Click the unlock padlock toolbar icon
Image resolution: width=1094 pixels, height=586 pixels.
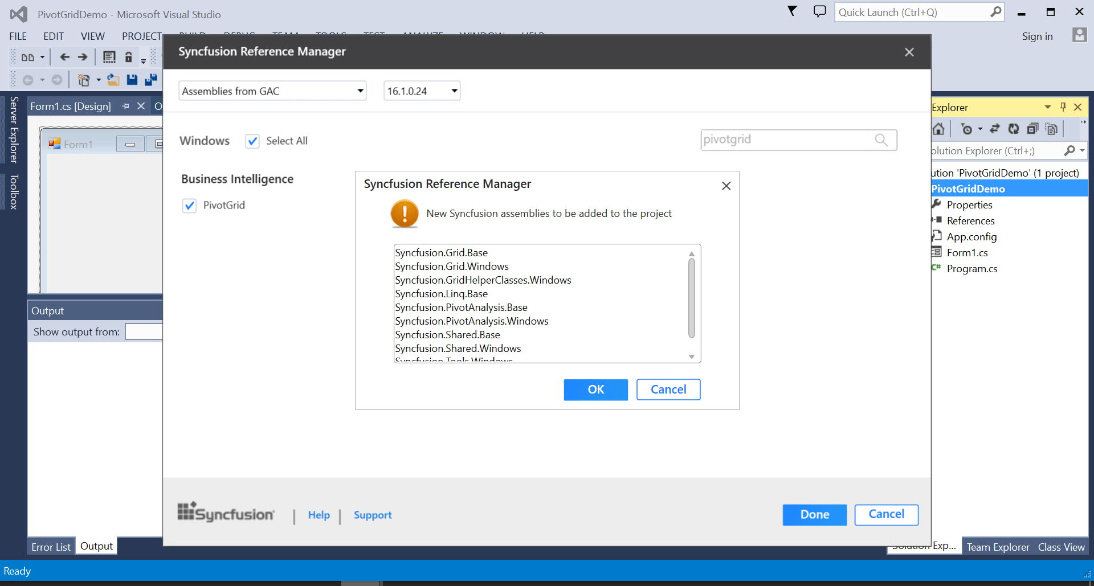click(x=129, y=57)
